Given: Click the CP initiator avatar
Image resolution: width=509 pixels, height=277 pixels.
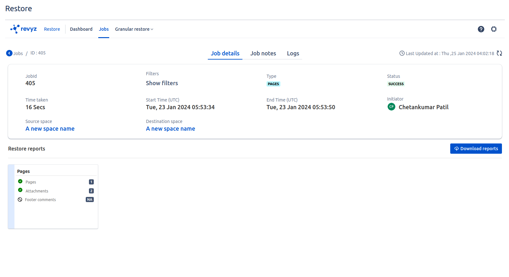Looking at the screenshot, I should [x=391, y=107].
